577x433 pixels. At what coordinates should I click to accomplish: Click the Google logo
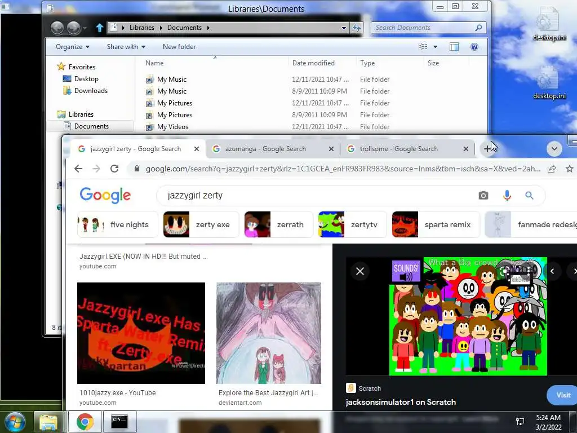[105, 196]
